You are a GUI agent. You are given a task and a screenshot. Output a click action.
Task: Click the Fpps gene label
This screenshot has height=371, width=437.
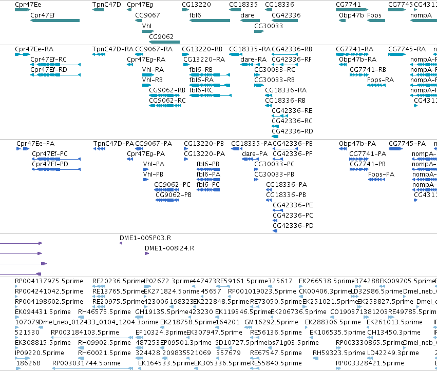coord(374,15)
